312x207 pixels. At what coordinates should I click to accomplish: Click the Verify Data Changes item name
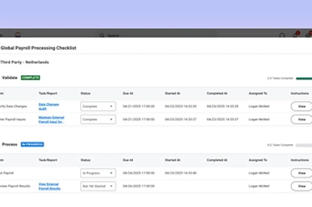(13, 106)
